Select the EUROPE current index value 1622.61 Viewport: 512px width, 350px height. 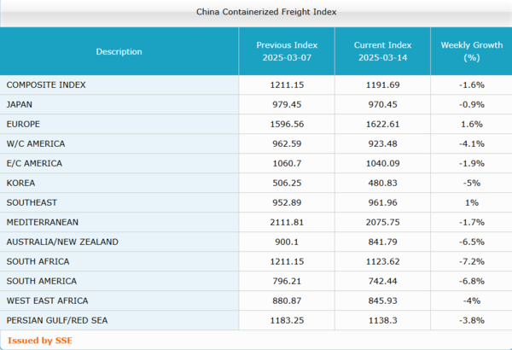pyautogui.click(x=383, y=125)
